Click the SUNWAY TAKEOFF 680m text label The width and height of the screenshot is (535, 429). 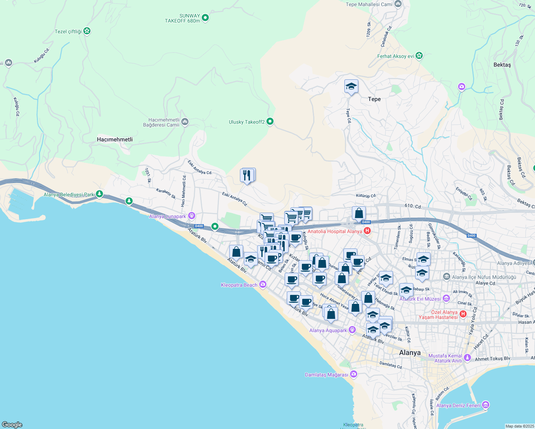pyautogui.click(x=182, y=18)
